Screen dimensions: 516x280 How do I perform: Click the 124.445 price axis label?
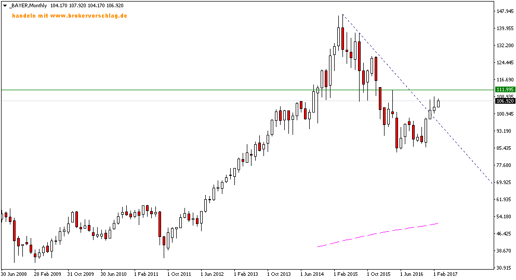504,63
